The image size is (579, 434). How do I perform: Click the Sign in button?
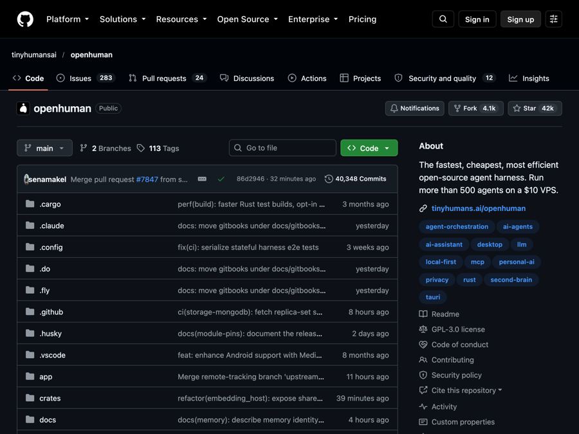pyautogui.click(x=477, y=19)
